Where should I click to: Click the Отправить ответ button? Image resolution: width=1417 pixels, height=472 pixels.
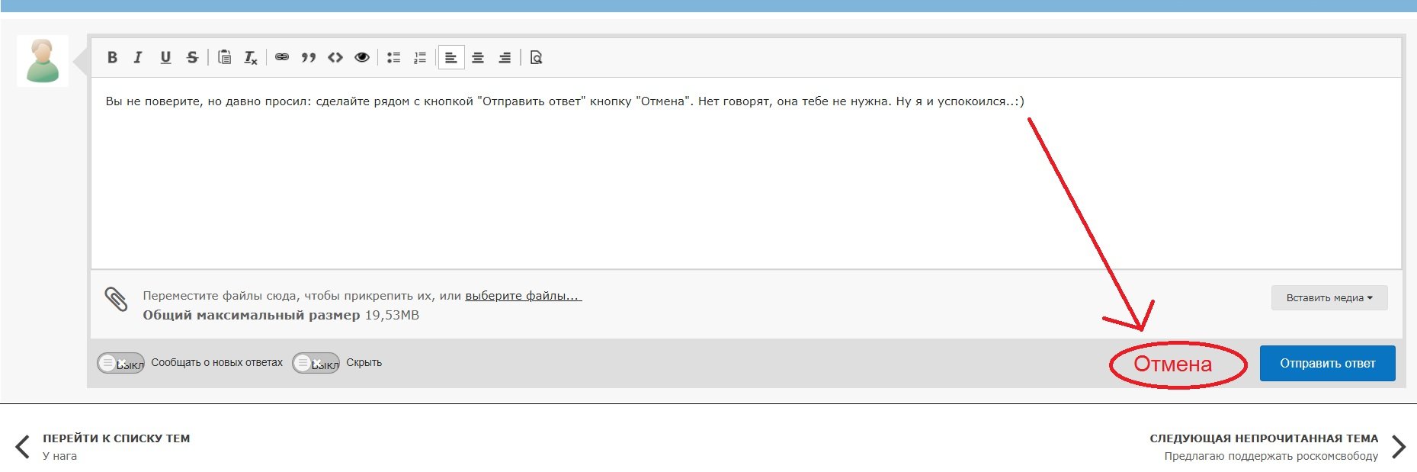click(x=1327, y=364)
